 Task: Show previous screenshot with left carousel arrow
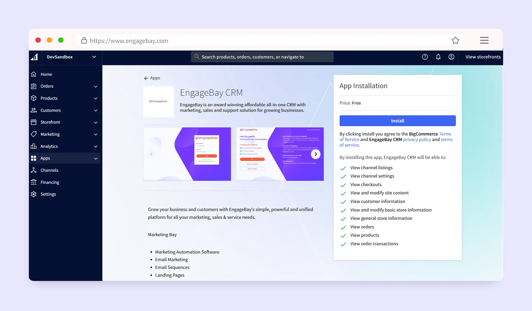(151, 154)
